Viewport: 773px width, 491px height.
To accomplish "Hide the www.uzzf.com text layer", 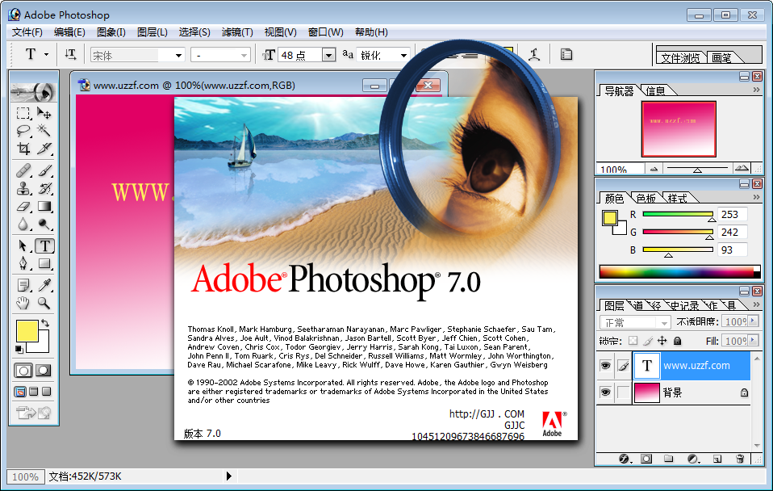I will pos(605,366).
